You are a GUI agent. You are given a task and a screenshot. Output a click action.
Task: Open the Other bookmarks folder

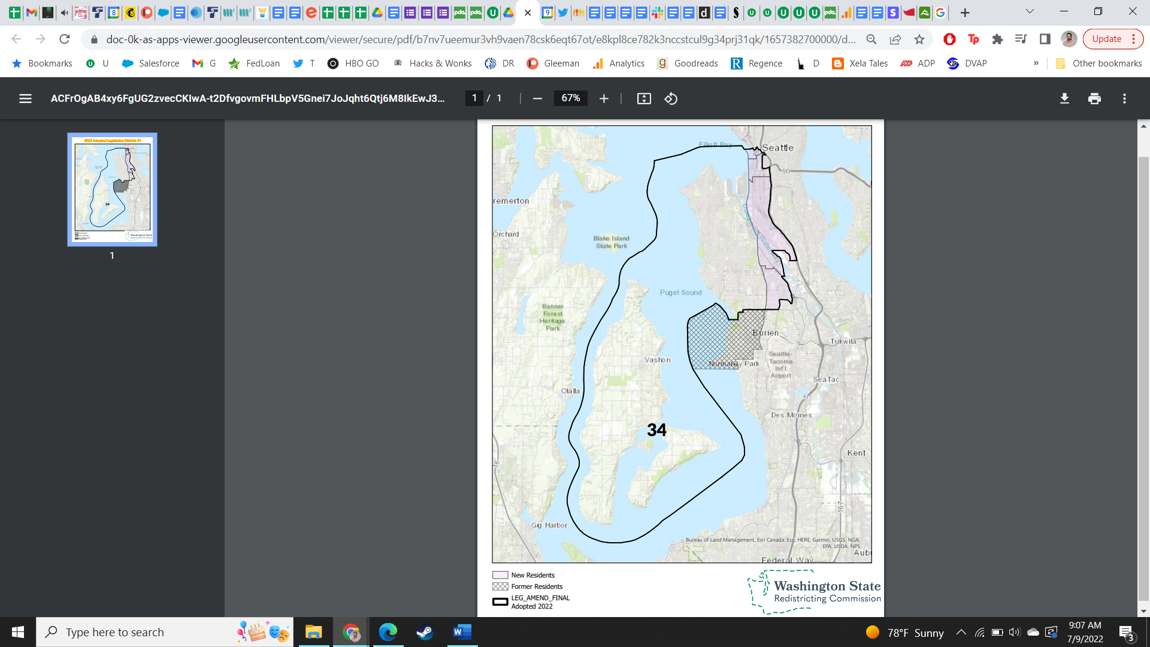point(1099,64)
